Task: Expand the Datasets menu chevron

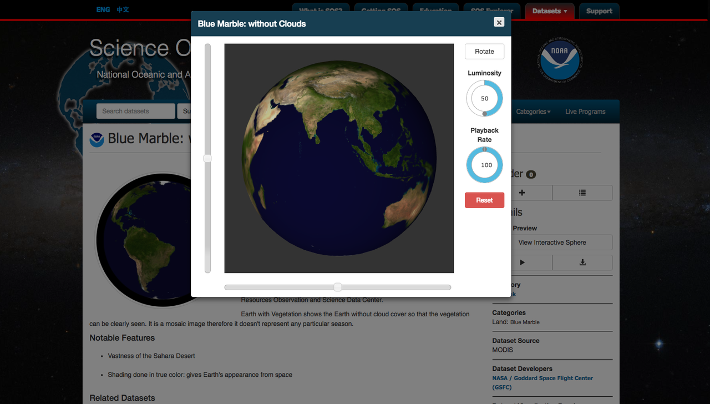Action: pyautogui.click(x=564, y=11)
